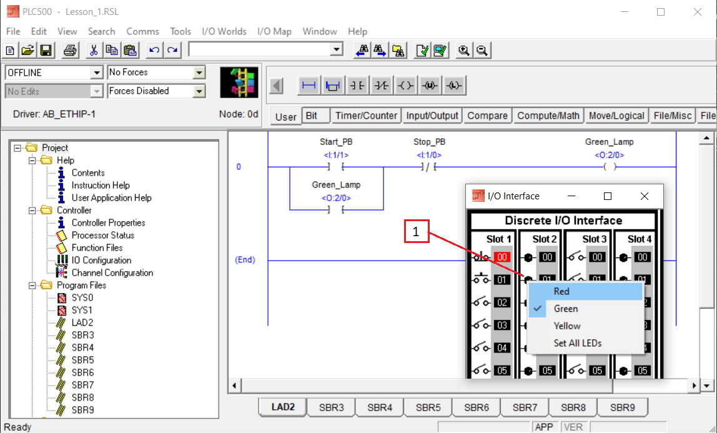717x433 pixels.
Task: Open a file with the folder icon
Action: pos(28,50)
